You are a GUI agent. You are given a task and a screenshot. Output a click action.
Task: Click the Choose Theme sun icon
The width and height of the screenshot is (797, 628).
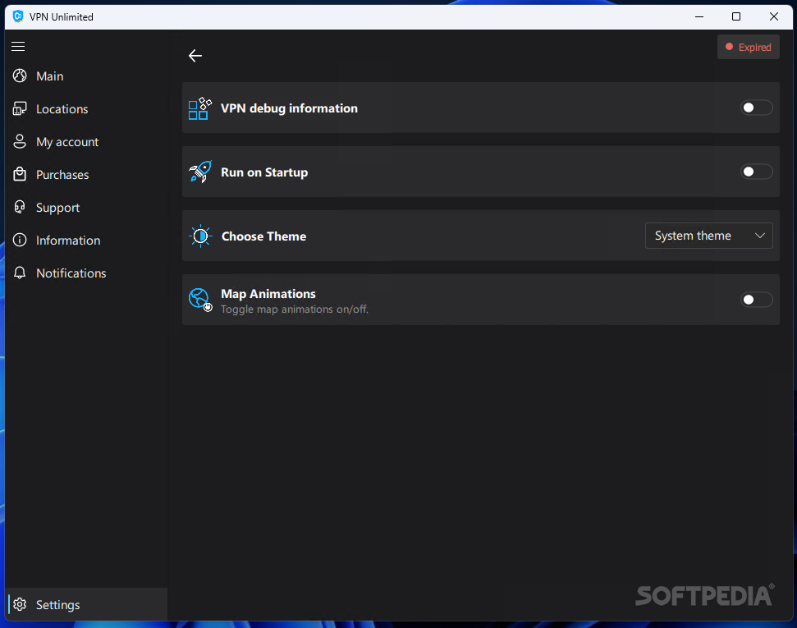point(201,236)
